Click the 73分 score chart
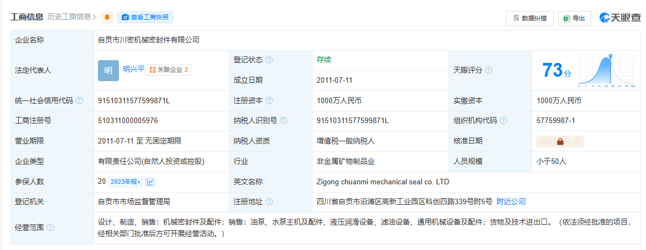The image size is (646, 250). (x=606, y=70)
